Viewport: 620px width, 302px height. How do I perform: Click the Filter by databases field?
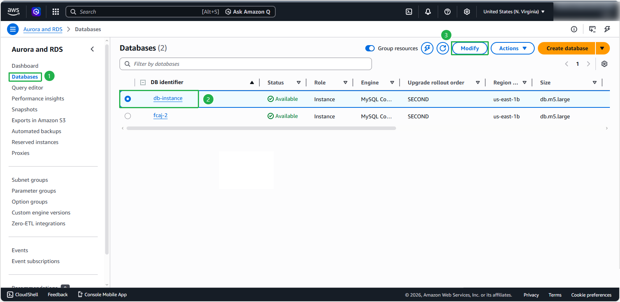pos(246,64)
